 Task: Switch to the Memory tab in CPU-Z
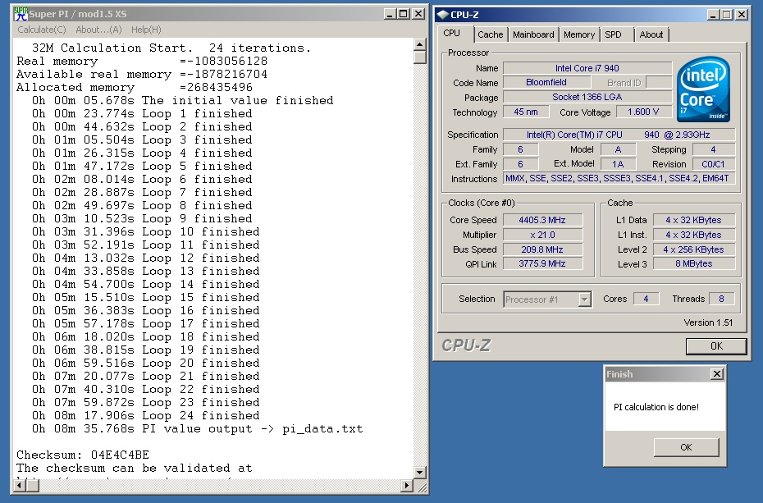click(579, 34)
